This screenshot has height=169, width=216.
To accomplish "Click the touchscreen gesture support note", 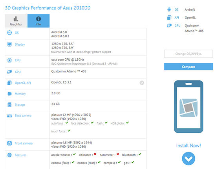I will pyautogui.click(x=81, y=52).
